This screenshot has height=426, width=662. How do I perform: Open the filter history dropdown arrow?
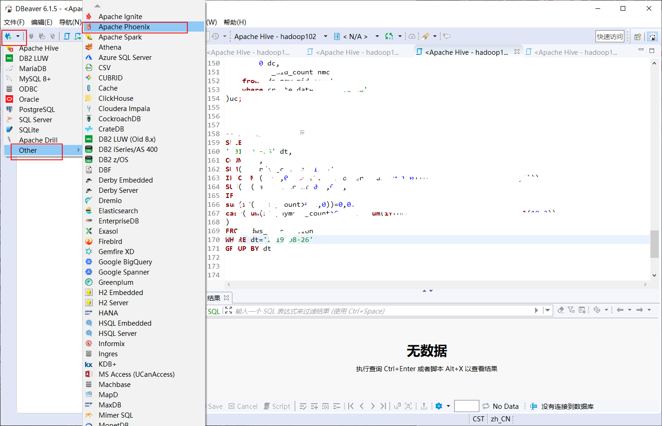548,311
